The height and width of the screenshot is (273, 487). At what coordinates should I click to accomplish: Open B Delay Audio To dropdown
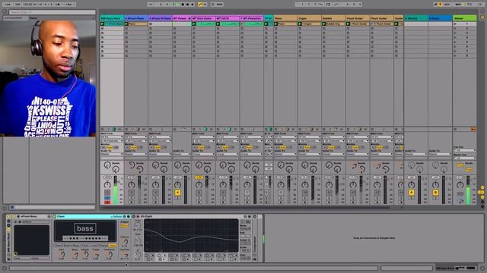(440, 154)
